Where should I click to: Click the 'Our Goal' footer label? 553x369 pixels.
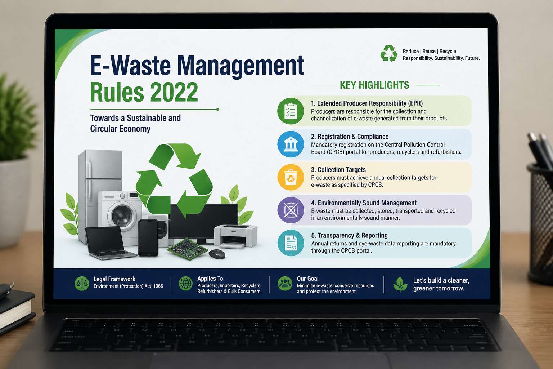coord(308,279)
